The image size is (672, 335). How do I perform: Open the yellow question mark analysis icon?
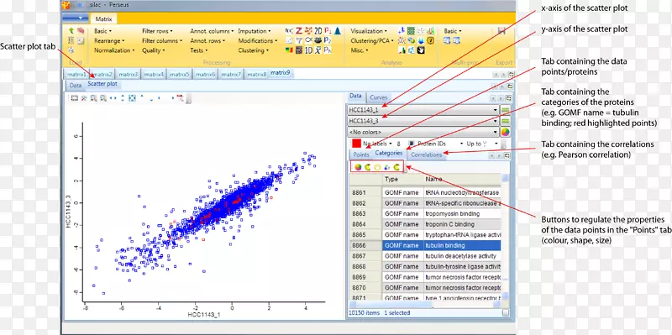431,40
